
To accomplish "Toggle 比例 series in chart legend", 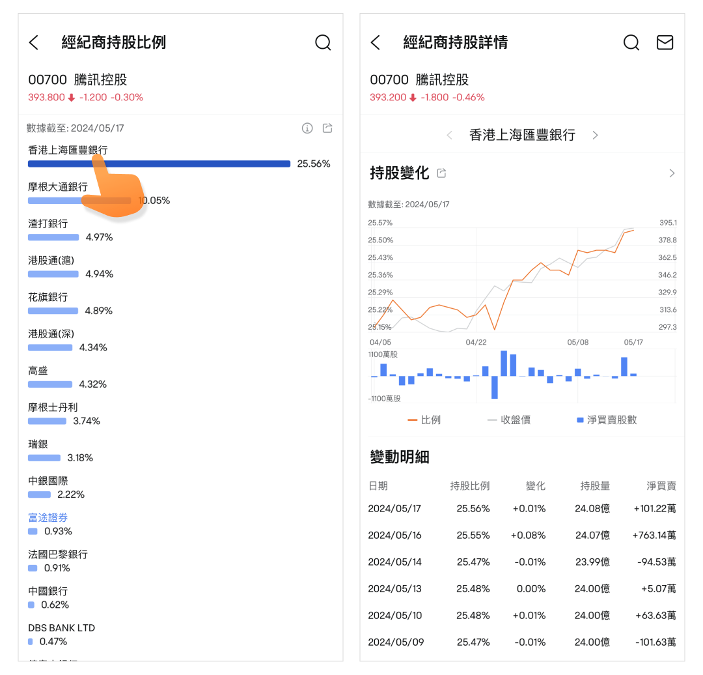I will (x=424, y=420).
